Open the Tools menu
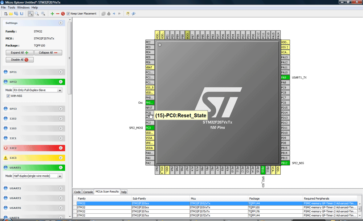 coord(12,7)
